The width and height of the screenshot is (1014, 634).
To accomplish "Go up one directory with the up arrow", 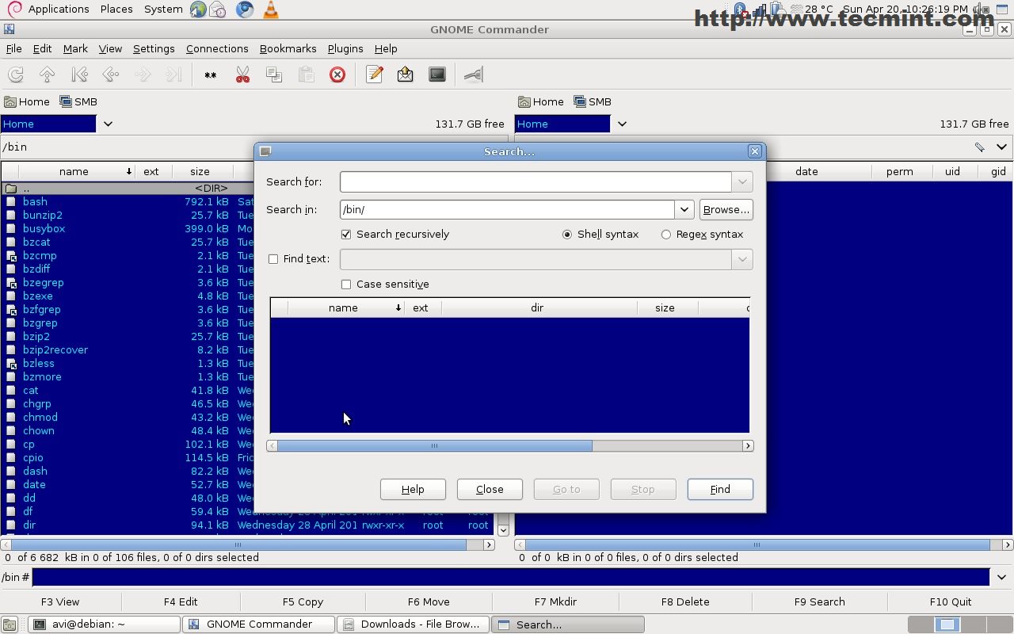I will pos(47,74).
